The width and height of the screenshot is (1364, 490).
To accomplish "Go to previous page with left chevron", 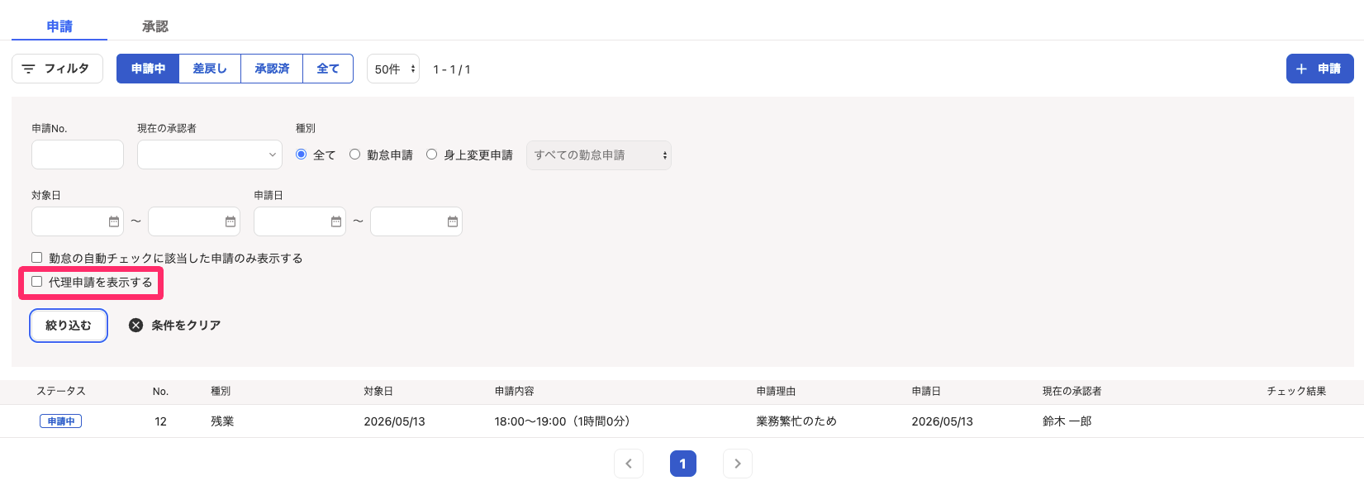I will pyautogui.click(x=629, y=464).
